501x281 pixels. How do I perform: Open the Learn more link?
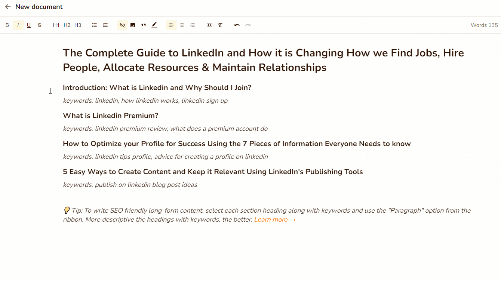pyautogui.click(x=275, y=220)
